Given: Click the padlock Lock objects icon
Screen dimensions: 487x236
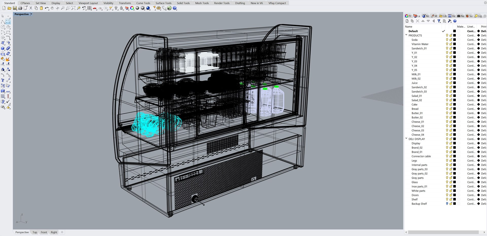Looking at the screenshot, I should click(x=121, y=8).
